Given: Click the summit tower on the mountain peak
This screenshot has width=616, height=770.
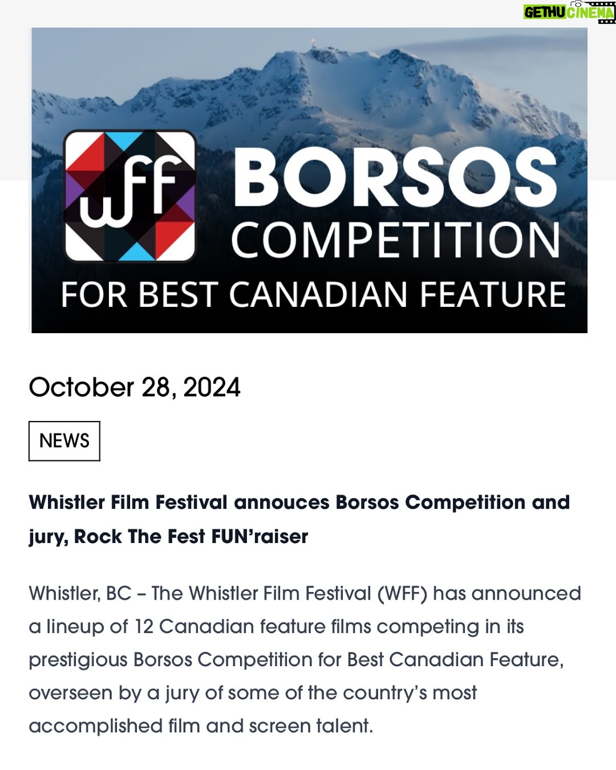Looking at the screenshot, I should pyautogui.click(x=311, y=42).
